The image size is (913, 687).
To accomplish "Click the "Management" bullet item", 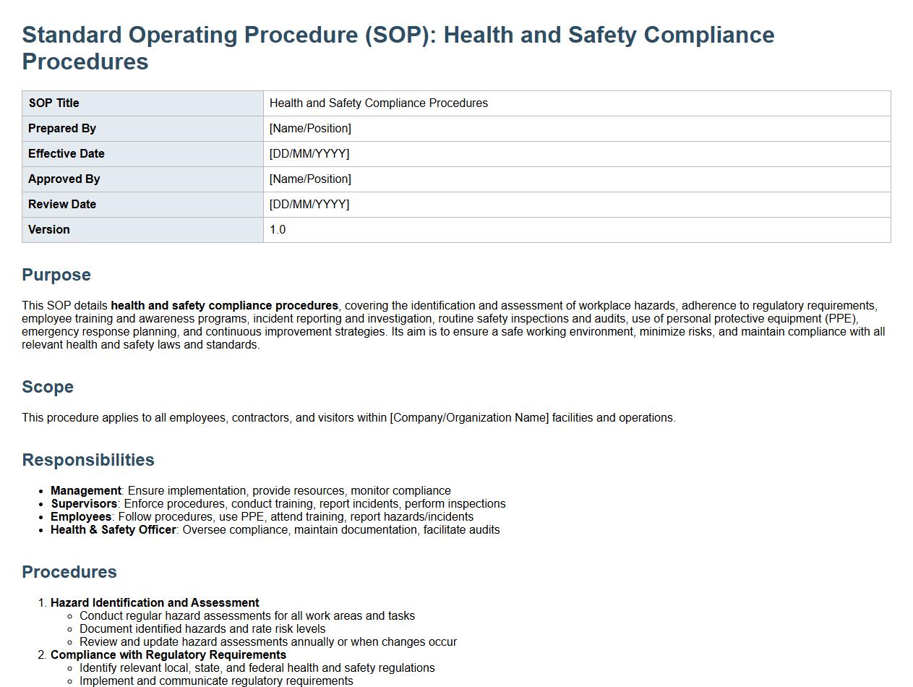I will pos(86,491).
